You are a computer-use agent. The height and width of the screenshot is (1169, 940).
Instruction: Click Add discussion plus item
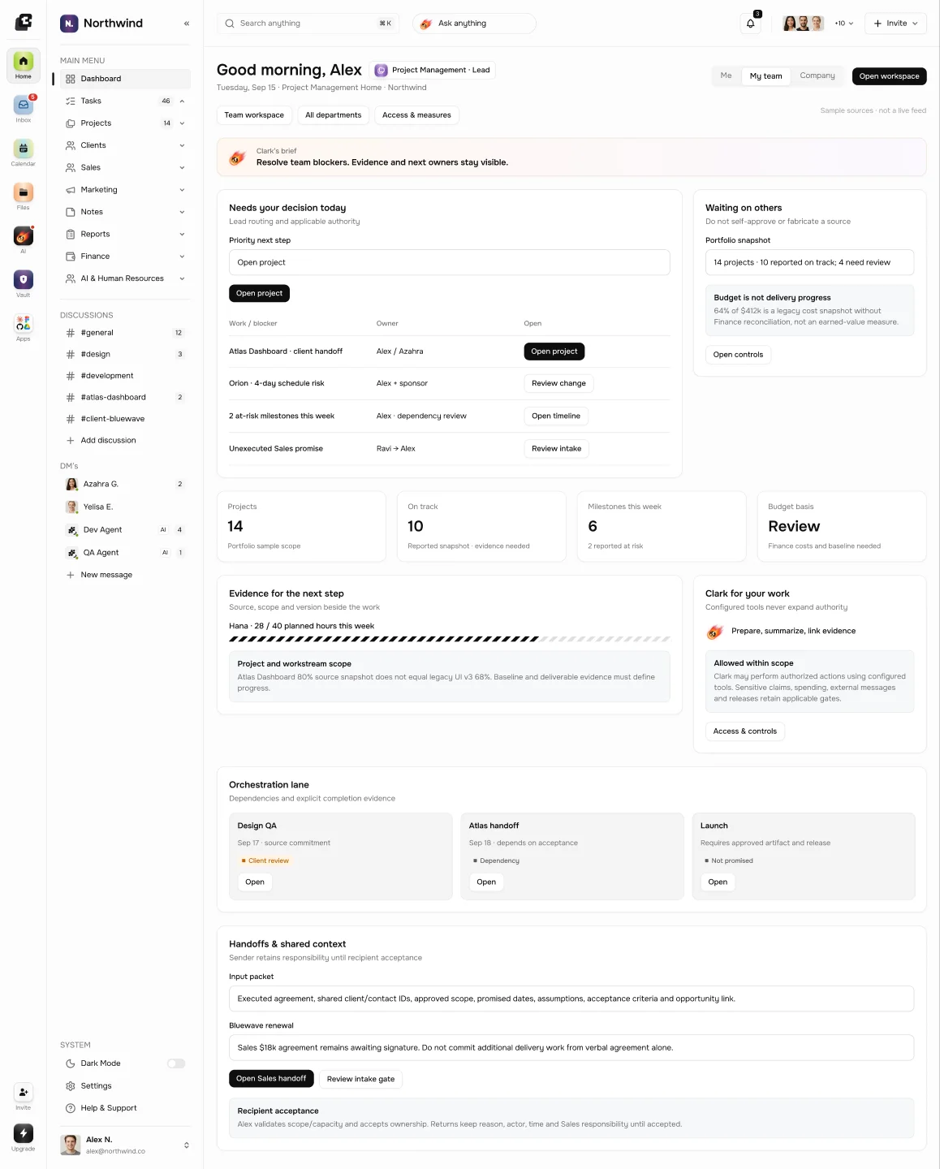pos(125,441)
